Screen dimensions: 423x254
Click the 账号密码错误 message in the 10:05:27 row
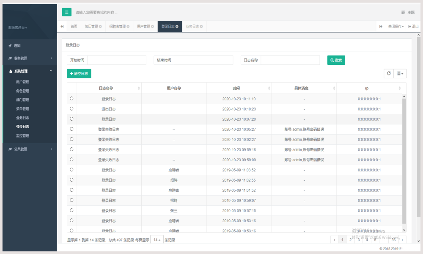pos(304,130)
